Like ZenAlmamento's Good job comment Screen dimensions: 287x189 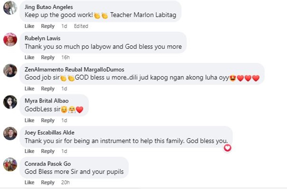29,89
